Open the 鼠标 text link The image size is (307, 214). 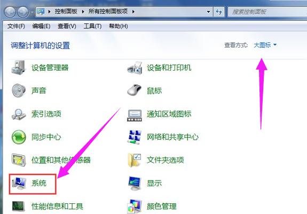154,90
